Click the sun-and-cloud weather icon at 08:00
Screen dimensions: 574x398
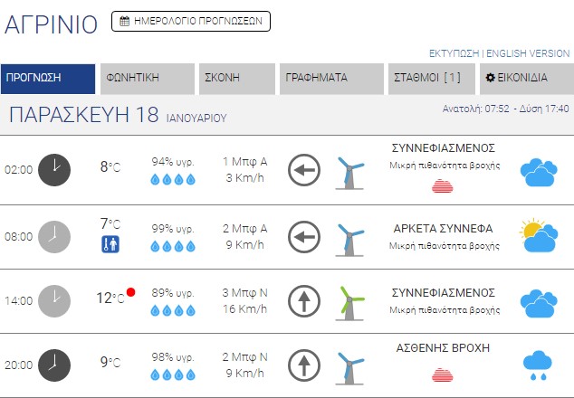[538, 236]
